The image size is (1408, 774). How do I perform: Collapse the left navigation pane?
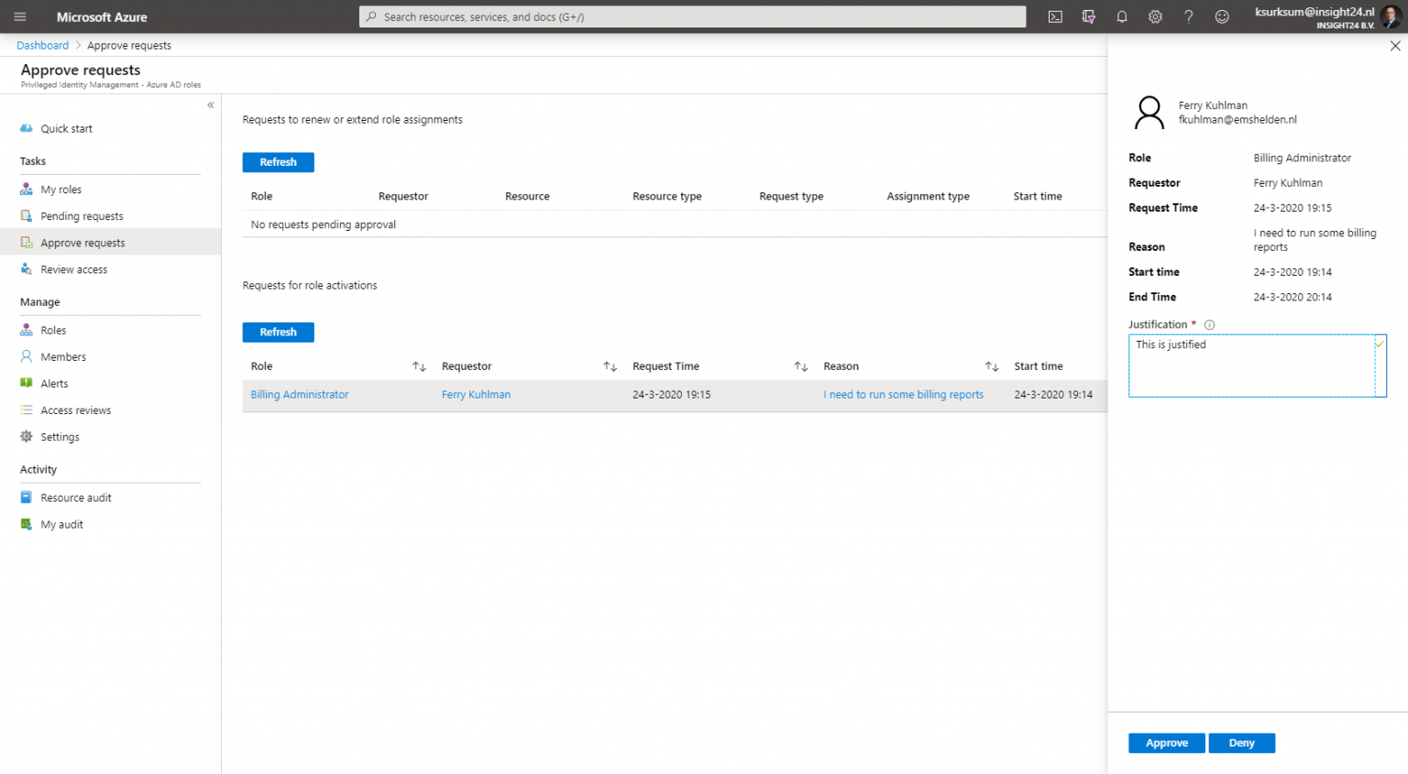point(210,105)
